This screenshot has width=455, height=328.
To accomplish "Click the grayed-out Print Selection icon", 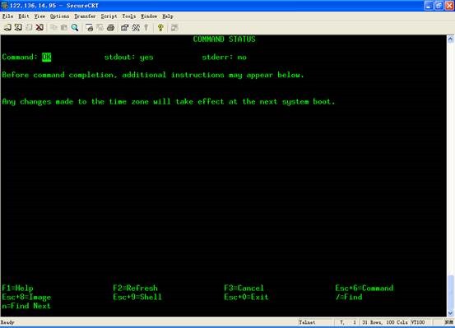I will (100, 28).
